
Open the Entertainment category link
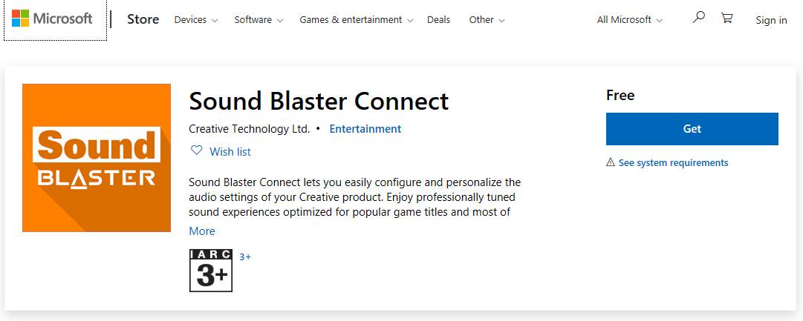(365, 129)
